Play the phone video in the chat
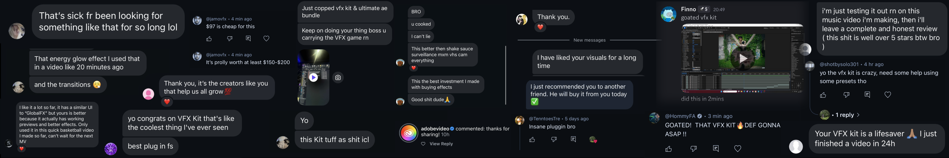 (313, 77)
